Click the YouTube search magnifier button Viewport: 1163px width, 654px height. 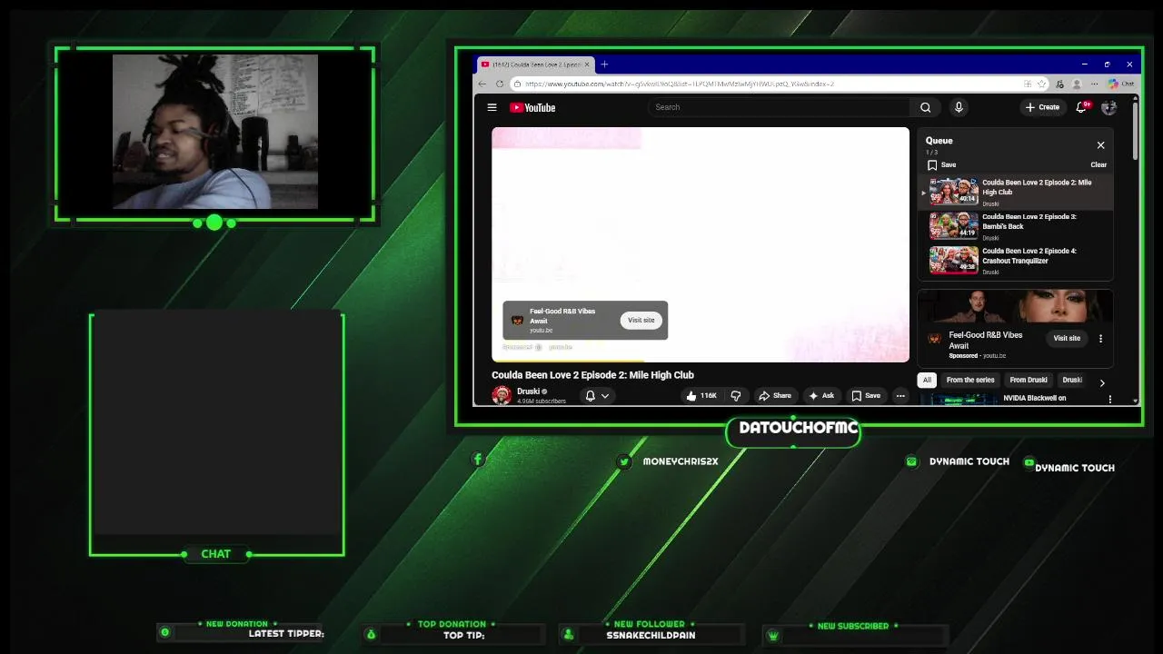(x=925, y=107)
